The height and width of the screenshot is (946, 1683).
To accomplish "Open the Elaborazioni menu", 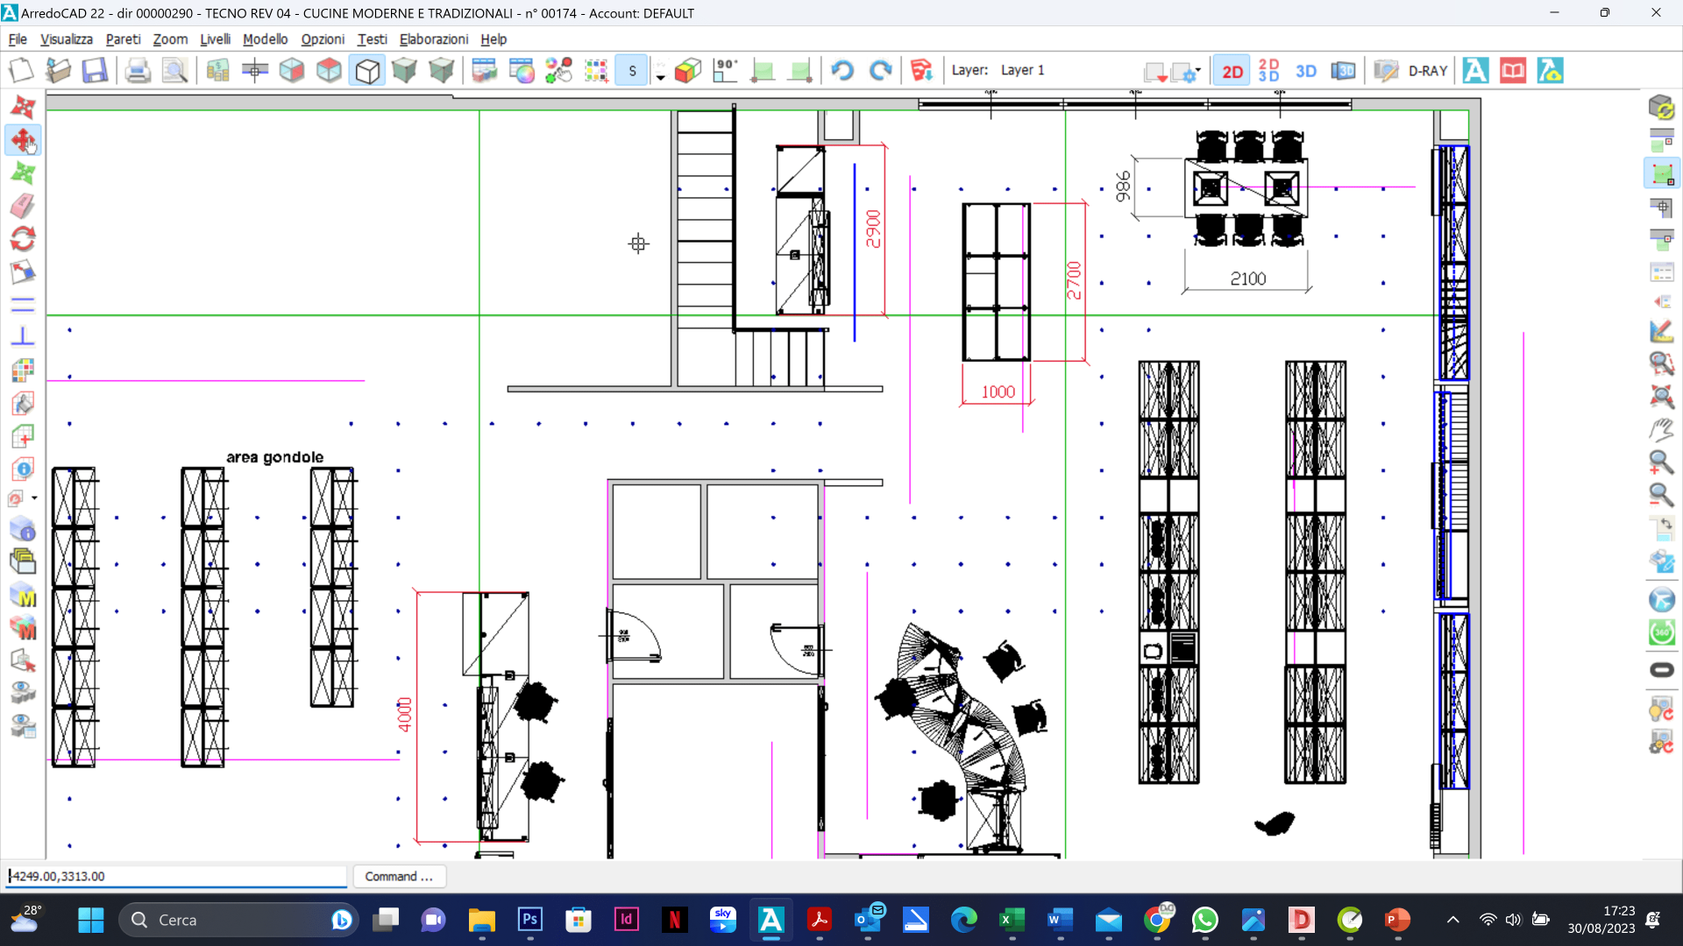I will (x=434, y=39).
